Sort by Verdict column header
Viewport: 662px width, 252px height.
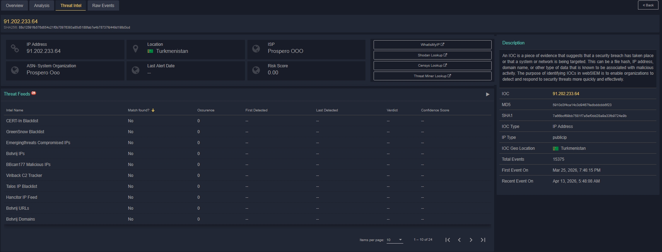click(392, 110)
